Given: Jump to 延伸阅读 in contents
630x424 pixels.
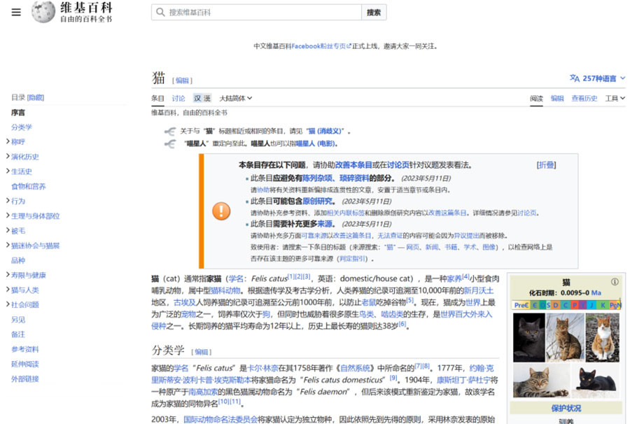Looking at the screenshot, I should pyautogui.click(x=25, y=364).
